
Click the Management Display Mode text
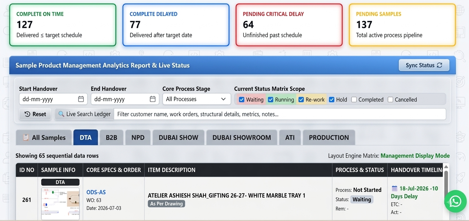[x=415, y=156]
